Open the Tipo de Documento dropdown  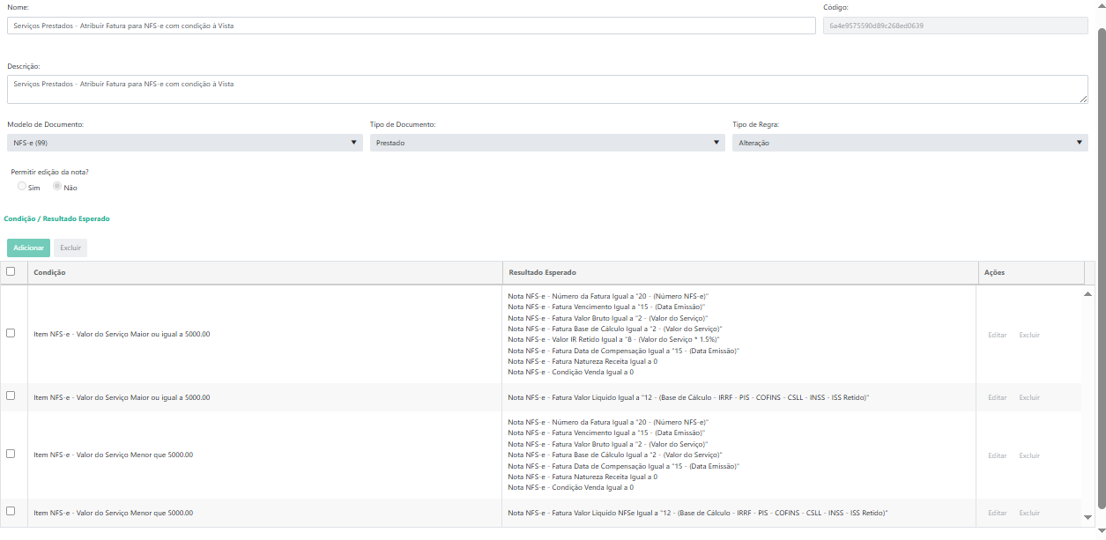pos(547,143)
